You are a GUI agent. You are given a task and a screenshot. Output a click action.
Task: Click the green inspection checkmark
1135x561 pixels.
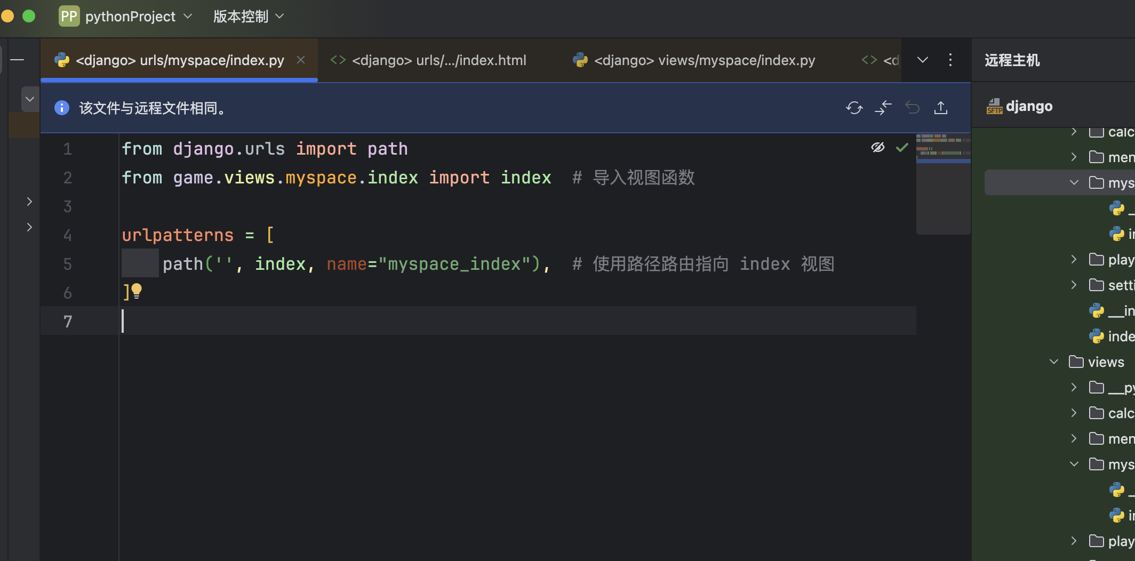[902, 148]
